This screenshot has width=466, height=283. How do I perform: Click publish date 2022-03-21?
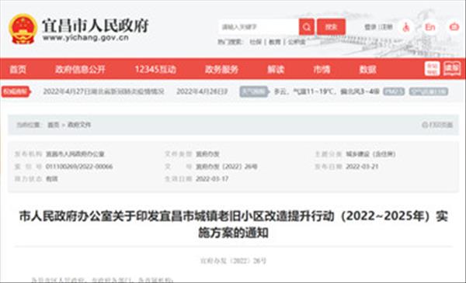[x=362, y=167]
